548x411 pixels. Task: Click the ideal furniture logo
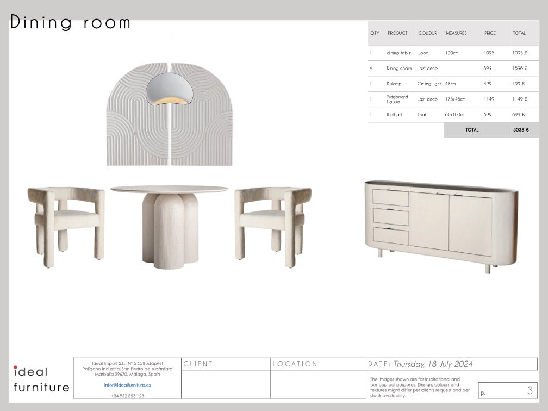tap(41, 379)
